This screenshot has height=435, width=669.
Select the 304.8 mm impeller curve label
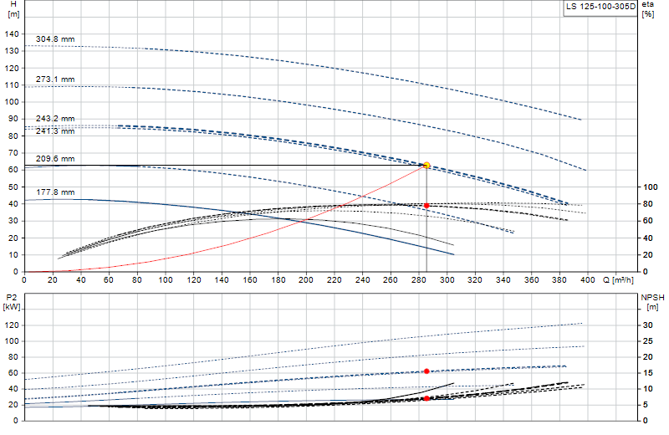coord(55,38)
